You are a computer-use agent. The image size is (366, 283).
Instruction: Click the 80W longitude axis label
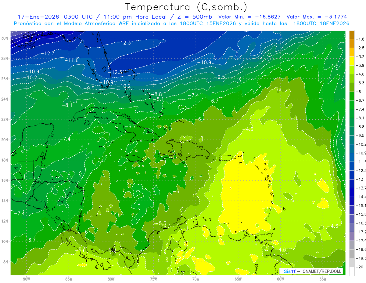[111, 279]
